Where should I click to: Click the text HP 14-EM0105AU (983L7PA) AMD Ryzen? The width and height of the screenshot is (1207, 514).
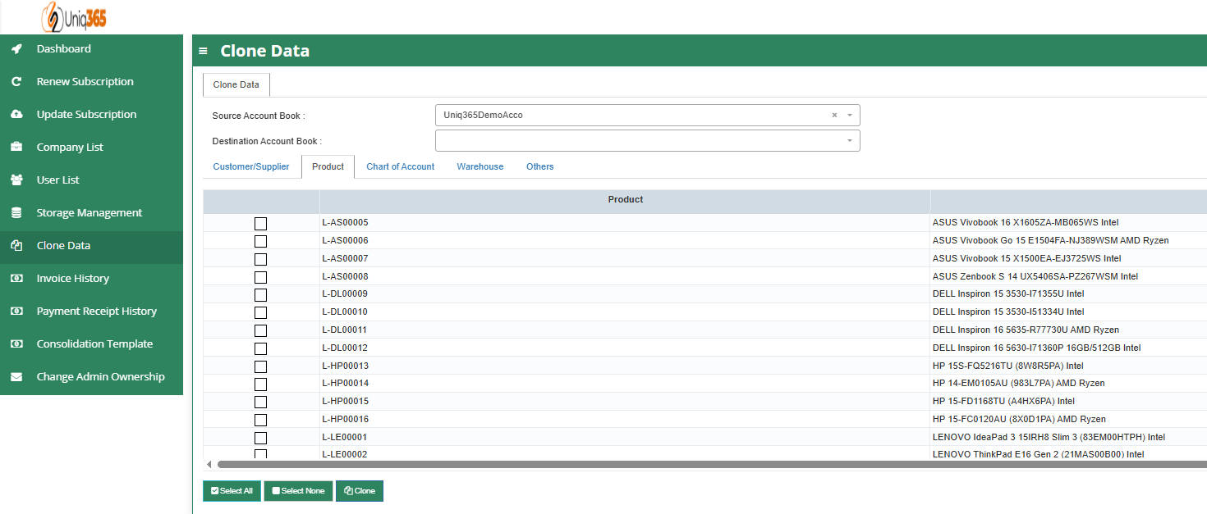tap(1019, 384)
